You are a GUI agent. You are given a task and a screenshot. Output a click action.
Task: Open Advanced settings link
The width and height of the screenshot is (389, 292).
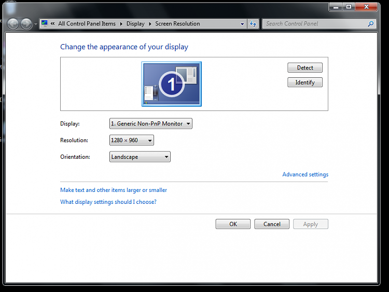click(305, 174)
